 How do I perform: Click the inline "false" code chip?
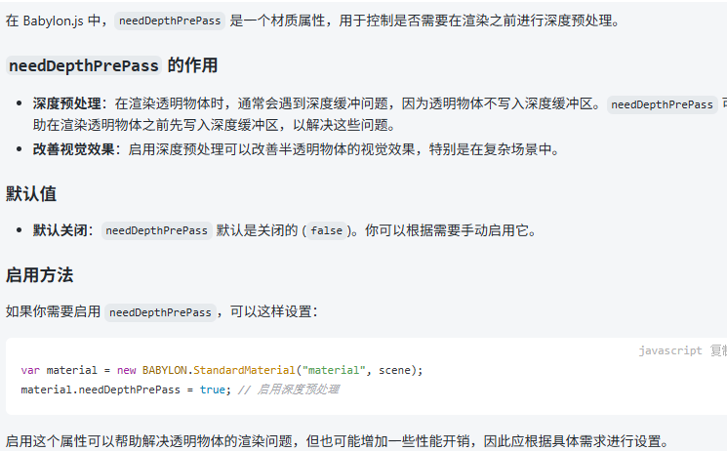click(326, 230)
